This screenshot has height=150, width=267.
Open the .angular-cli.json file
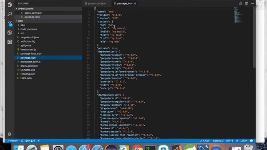click(48, 37)
